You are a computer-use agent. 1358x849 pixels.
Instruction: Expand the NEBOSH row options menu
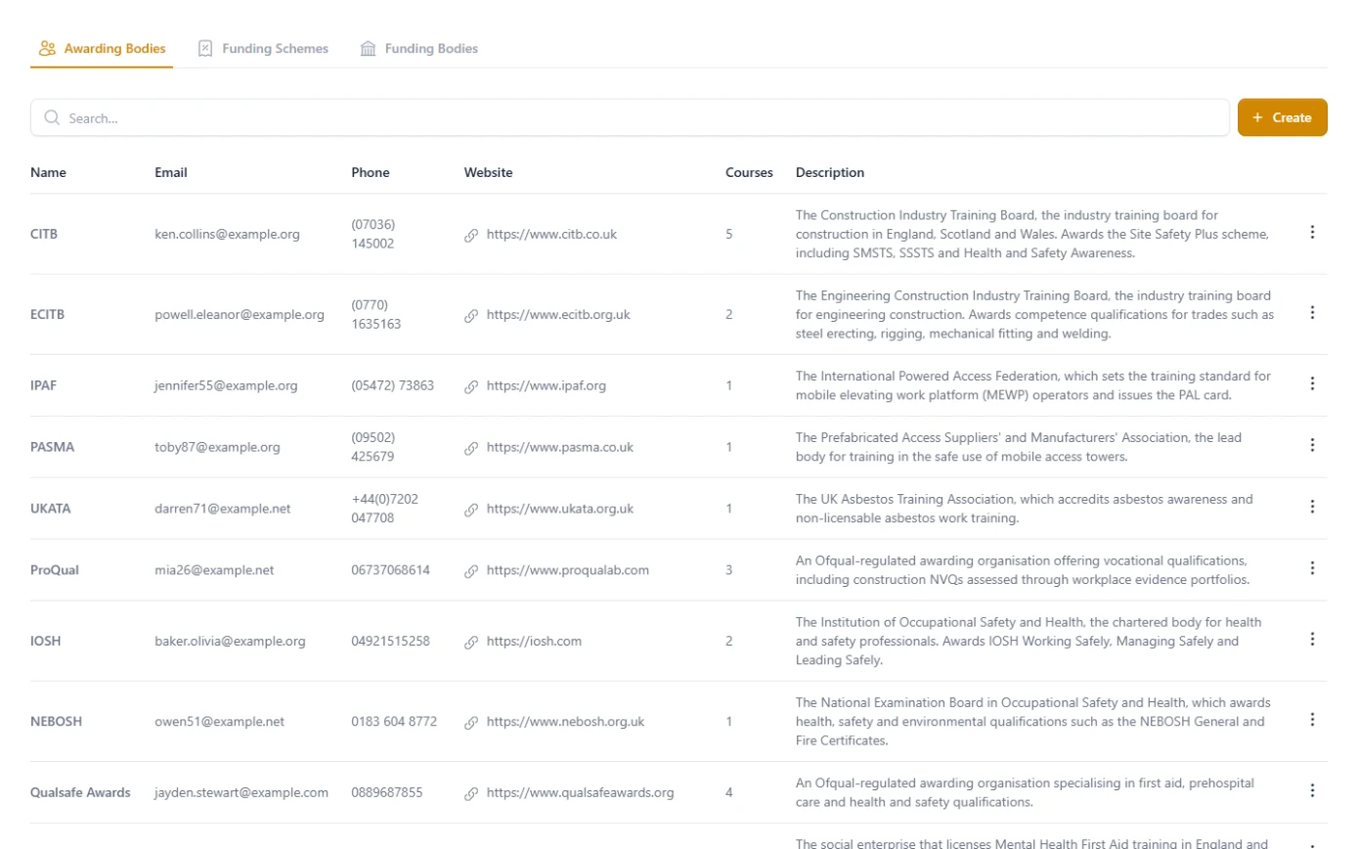pos(1312,720)
